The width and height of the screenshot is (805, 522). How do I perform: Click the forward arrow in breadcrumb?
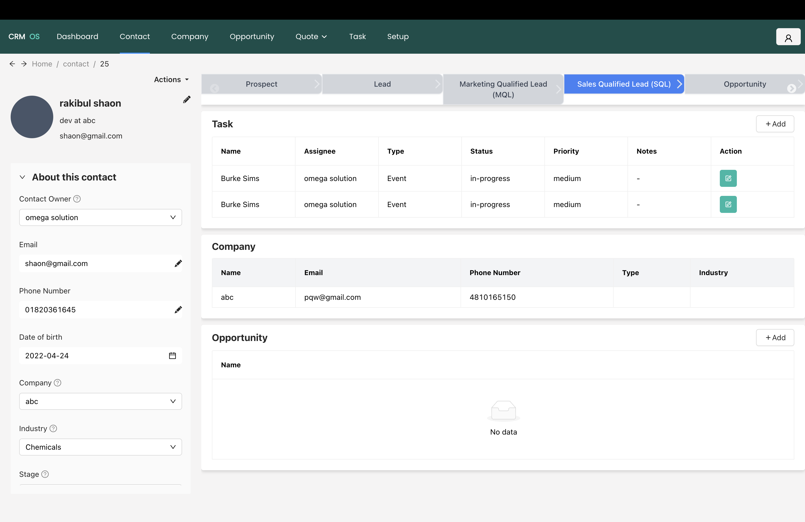coord(24,64)
